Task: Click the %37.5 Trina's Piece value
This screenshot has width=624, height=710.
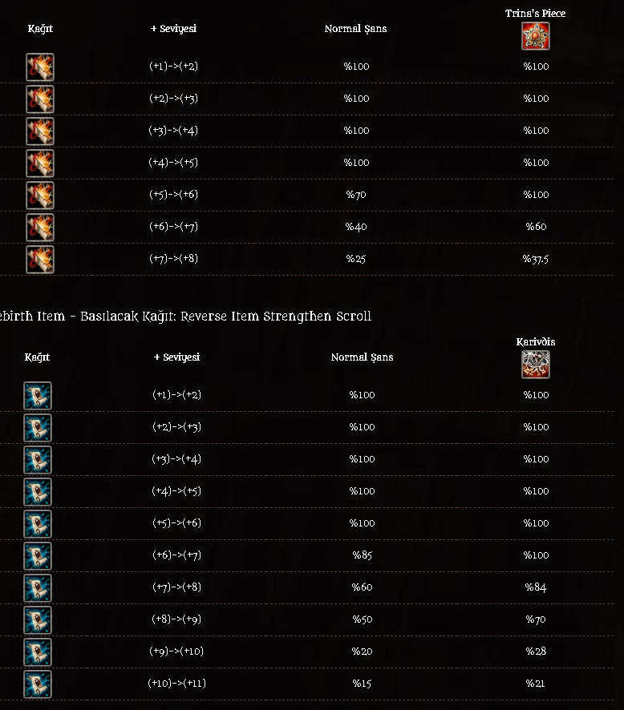Action: pos(535,259)
